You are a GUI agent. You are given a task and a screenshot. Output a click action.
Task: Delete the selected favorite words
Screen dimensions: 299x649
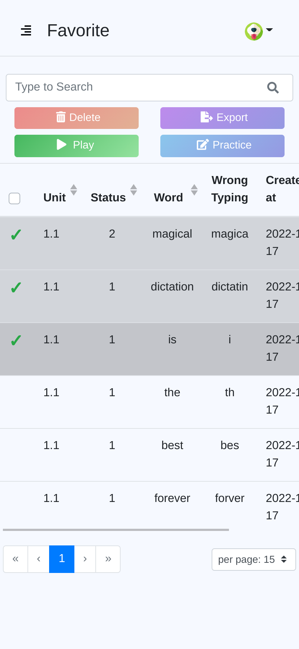pyautogui.click(x=77, y=118)
